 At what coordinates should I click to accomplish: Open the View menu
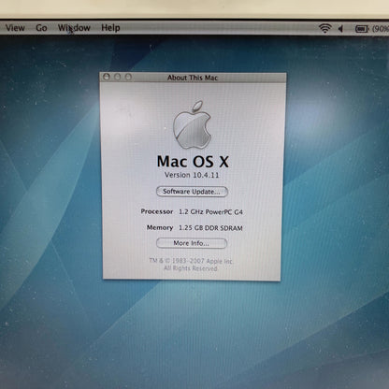point(15,28)
